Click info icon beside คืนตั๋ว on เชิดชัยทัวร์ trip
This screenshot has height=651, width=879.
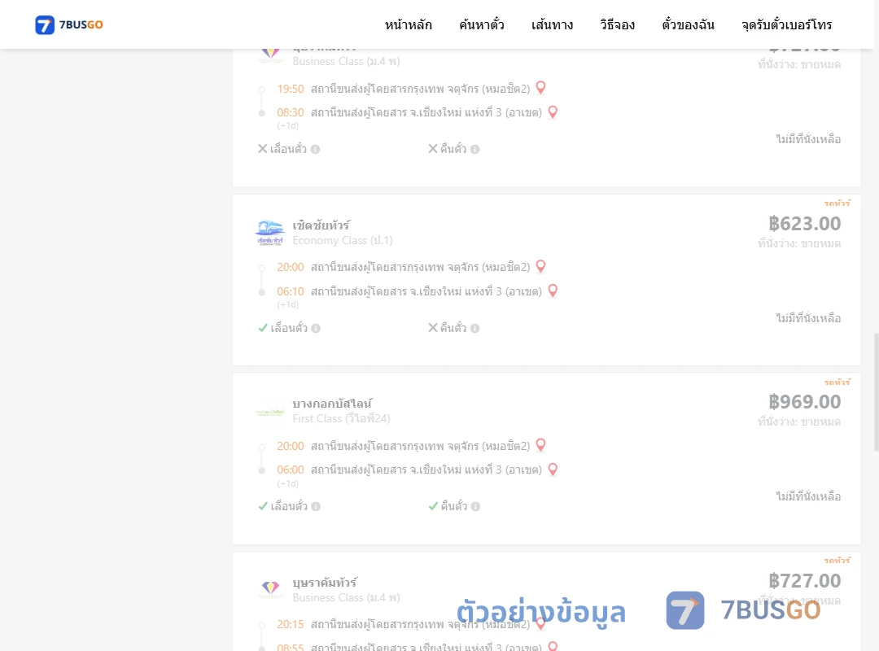pos(474,328)
